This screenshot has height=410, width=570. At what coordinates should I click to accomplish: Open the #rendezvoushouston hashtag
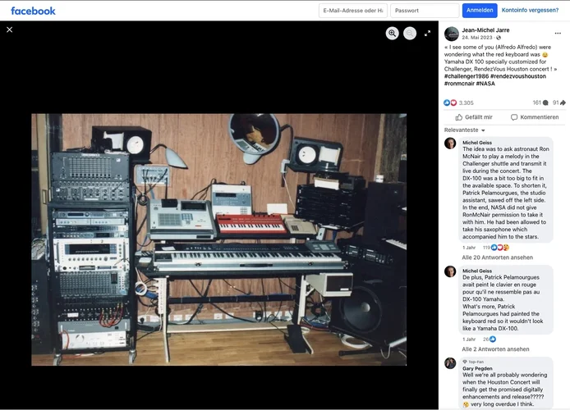[x=518, y=76]
